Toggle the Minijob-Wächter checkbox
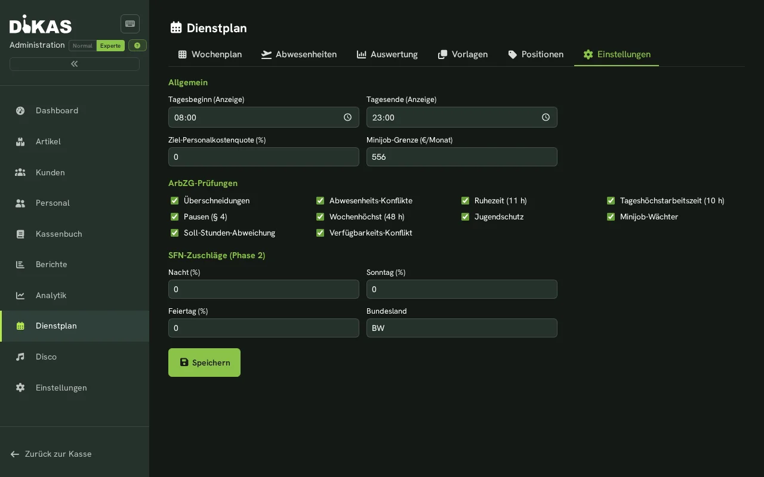Image resolution: width=764 pixels, height=477 pixels. pyautogui.click(x=611, y=216)
